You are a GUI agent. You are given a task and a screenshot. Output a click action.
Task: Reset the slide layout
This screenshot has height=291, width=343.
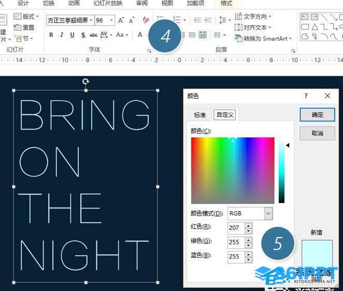24,27
